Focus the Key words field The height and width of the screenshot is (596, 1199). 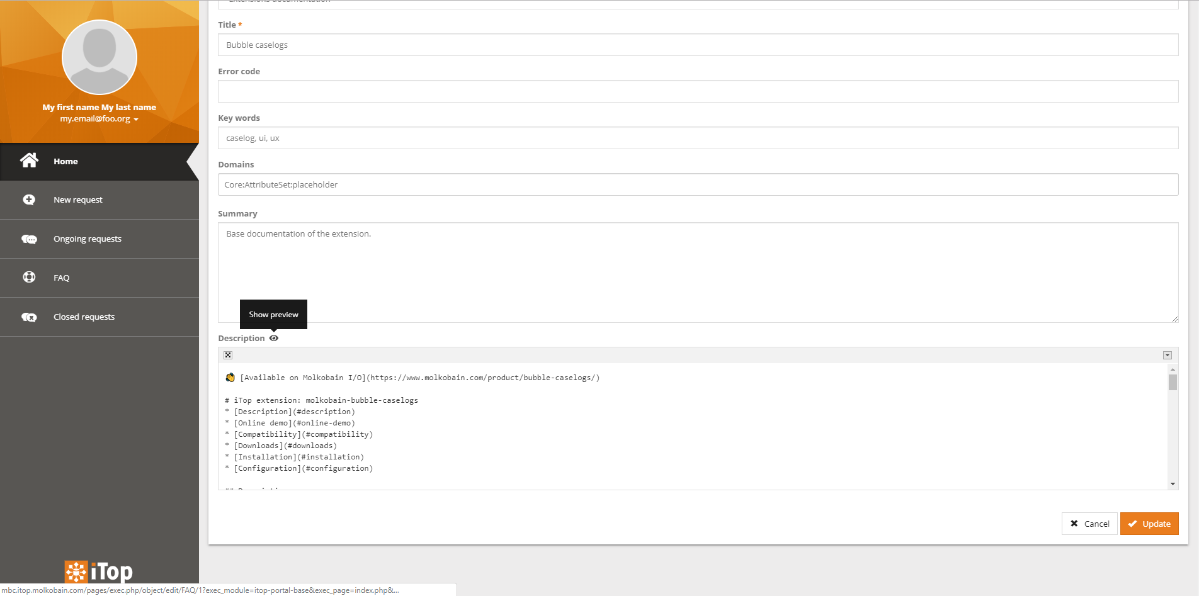coord(698,138)
